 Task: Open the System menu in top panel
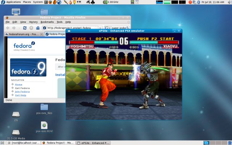[38, 2]
